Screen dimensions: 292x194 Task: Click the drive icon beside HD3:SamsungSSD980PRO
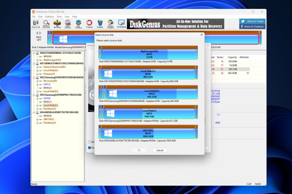[37, 95]
